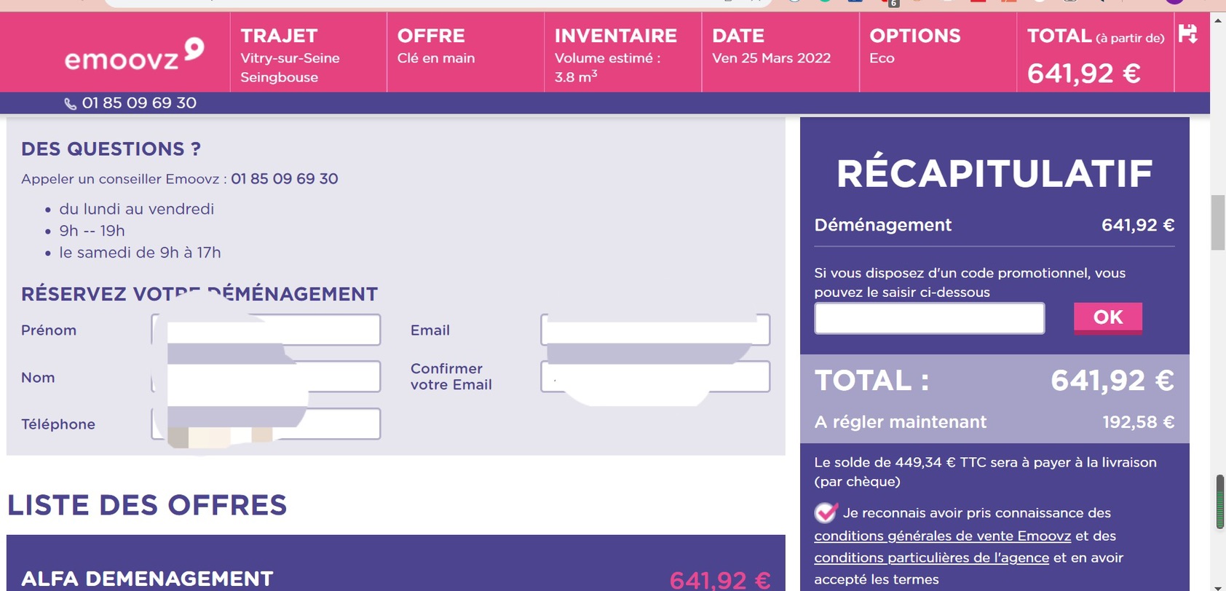Viewport: 1226px width, 591px height.
Task: Click the 192,58 € amount to pay now
Action: [x=1139, y=422]
